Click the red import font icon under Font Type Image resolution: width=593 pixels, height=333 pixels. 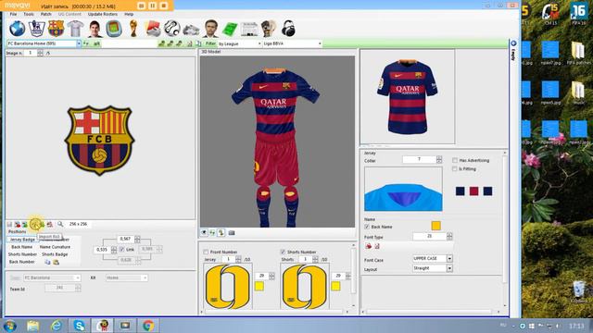369,246
